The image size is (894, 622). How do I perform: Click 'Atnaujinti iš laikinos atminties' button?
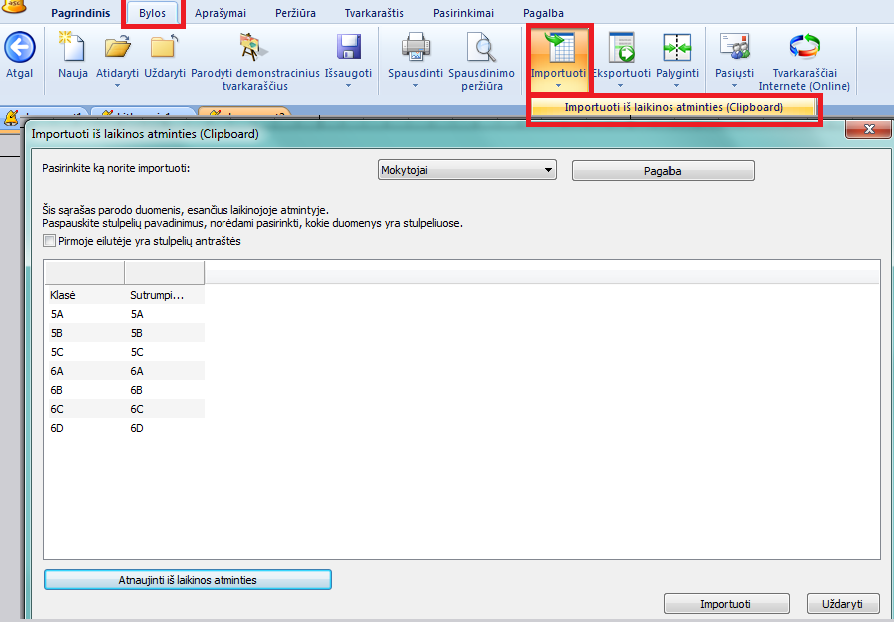(188, 579)
